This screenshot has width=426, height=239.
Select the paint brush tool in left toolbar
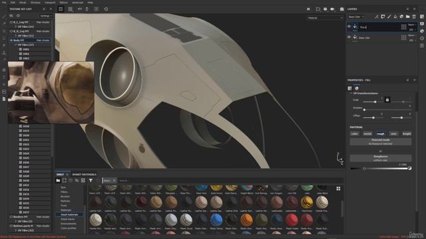[4, 17]
